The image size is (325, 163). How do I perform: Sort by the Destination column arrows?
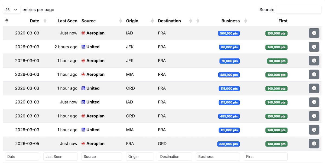point(191,21)
